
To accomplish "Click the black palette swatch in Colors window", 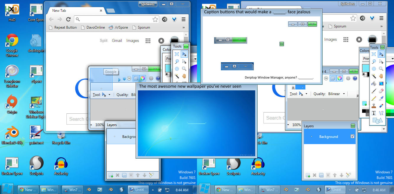I will pos(364,111).
